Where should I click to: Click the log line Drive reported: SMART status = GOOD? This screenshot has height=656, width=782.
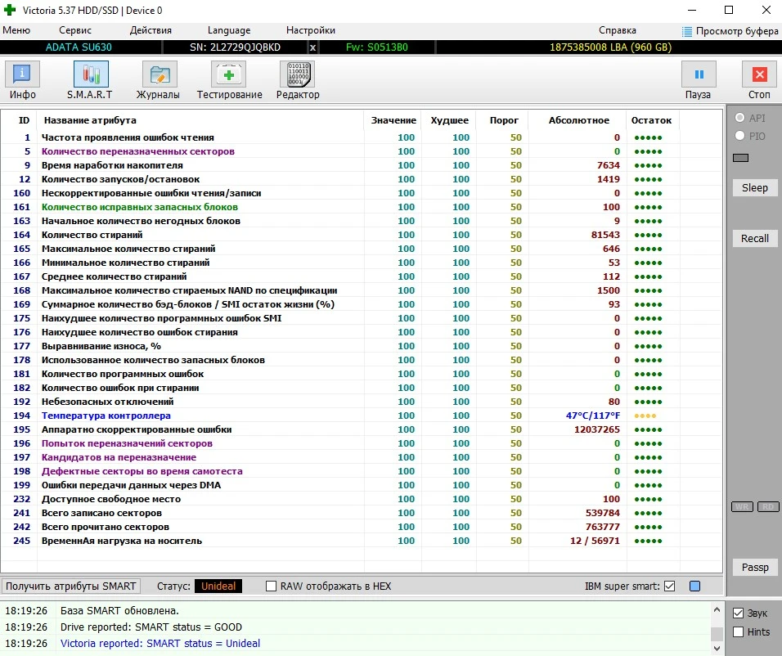click(x=151, y=627)
